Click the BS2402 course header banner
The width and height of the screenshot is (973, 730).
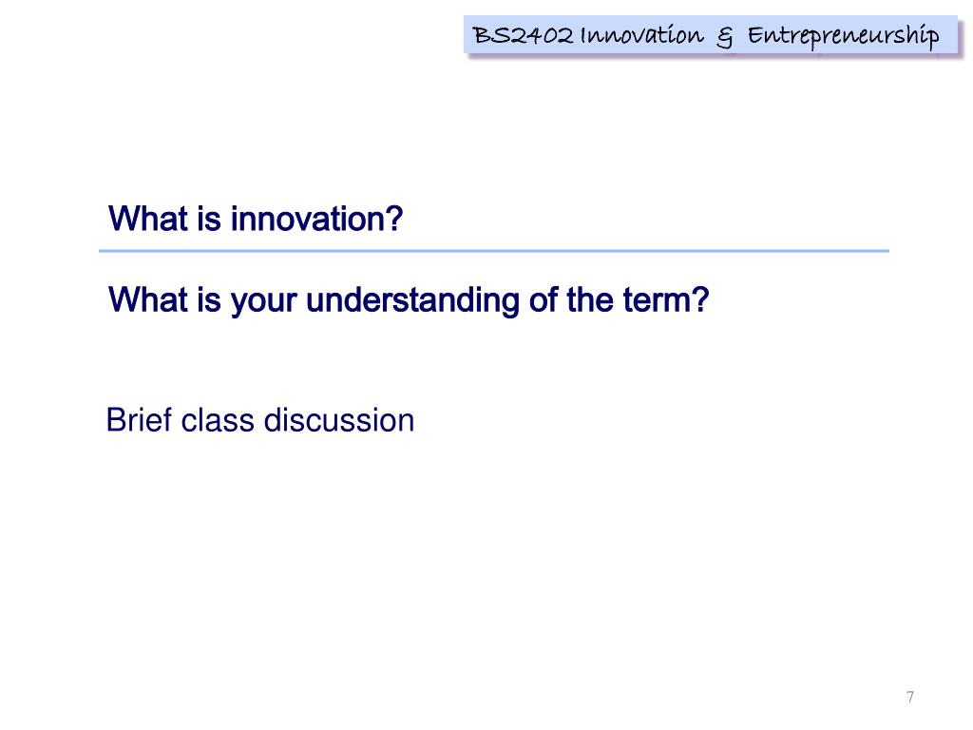click(711, 35)
